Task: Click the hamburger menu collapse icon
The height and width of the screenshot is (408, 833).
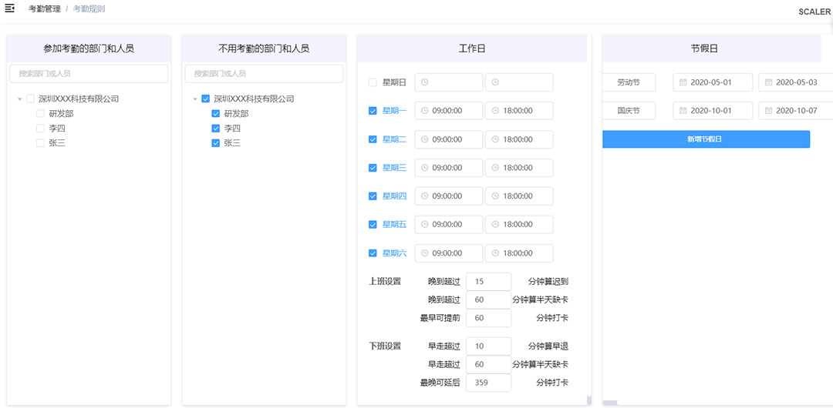Action: click(10, 8)
